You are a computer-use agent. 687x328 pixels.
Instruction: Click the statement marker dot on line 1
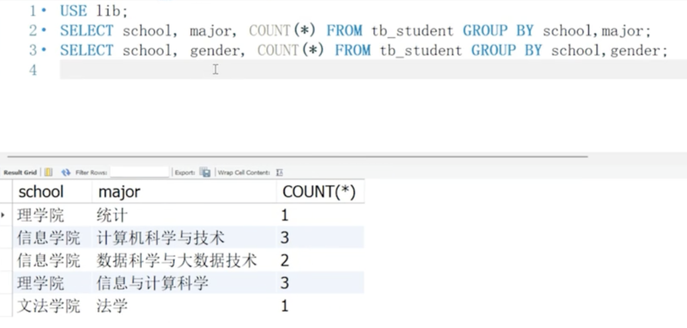pyautogui.click(x=44, y=11)
